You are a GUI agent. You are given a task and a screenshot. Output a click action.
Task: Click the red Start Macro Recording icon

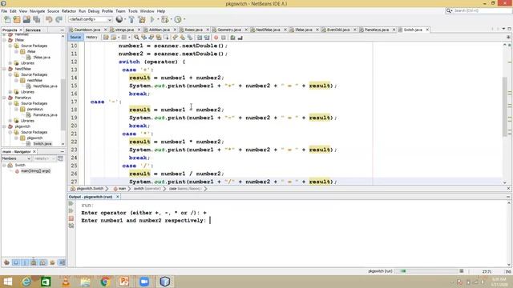[x=216, y=38]
